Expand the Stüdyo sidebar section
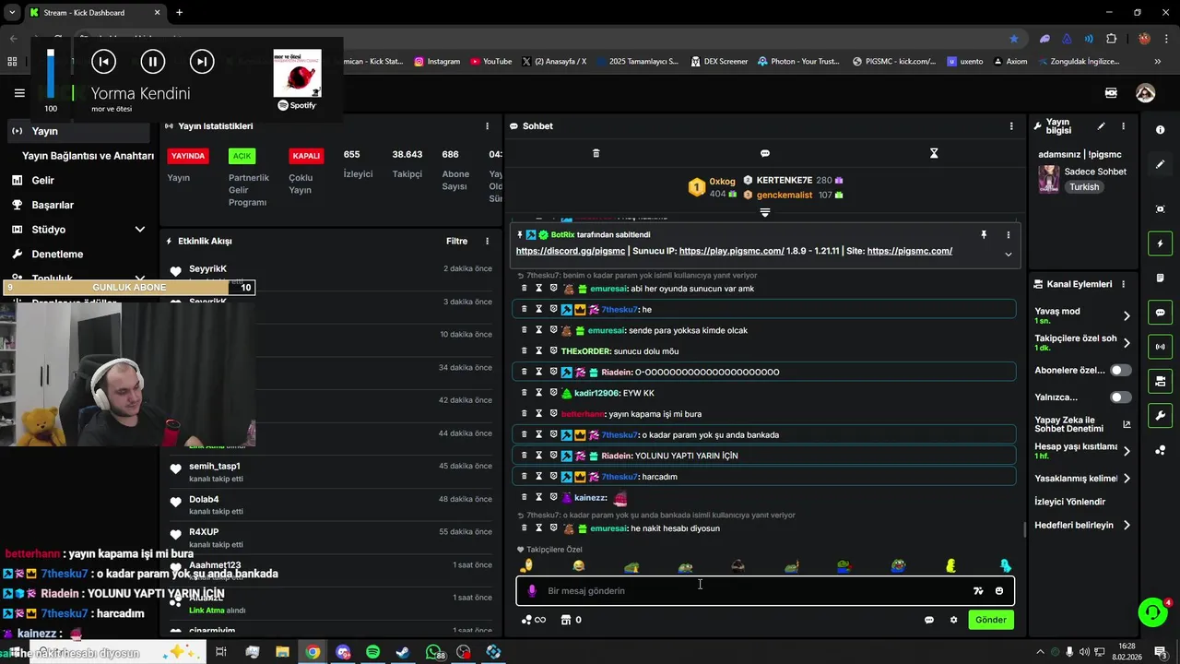This screenshot has width=1180, height=664. click(139, 230)
